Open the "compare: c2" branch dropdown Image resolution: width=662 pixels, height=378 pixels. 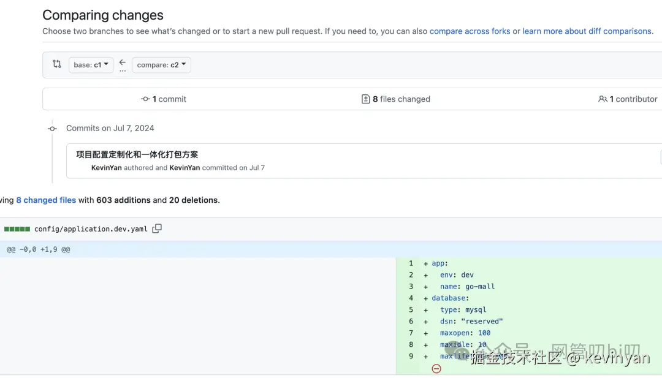pyautogui.click(x=161, y=65)
